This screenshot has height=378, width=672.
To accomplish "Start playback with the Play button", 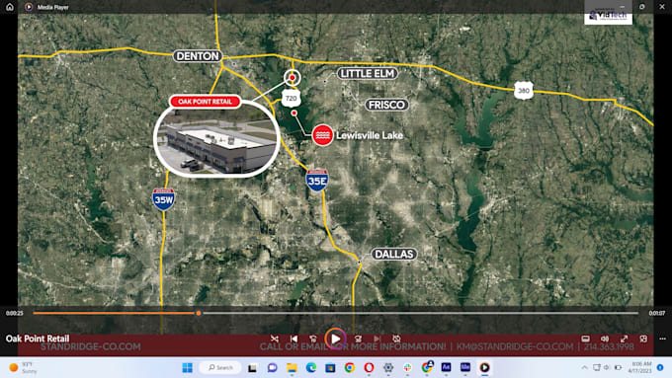I will click(x=335, y=339).
